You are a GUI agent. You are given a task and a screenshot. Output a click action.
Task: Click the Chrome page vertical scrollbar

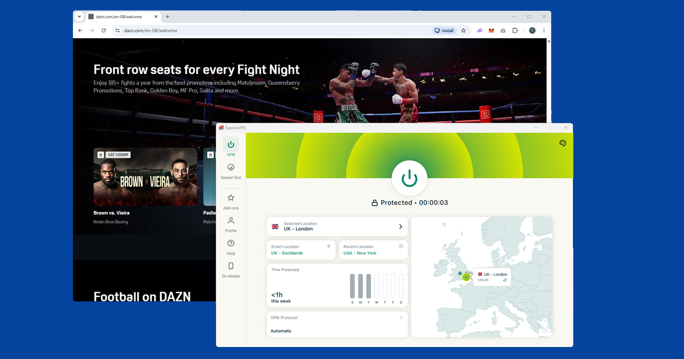pos(549,80)
